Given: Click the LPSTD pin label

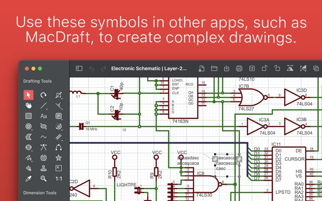Looking at the screenshot, I should coord(283,192).
